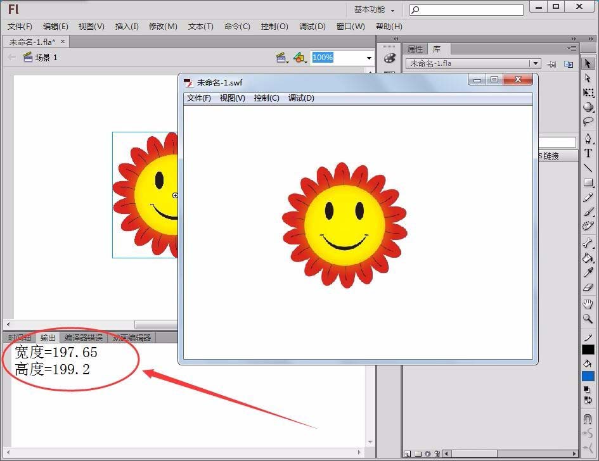
Task: Select the Lasso tool
Action: pyautogui.click(x=588, y=122)
